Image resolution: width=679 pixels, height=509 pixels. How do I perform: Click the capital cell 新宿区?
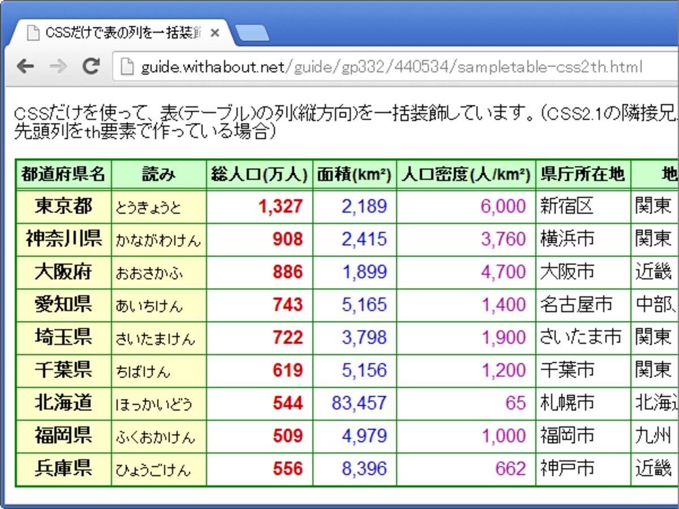tap(583, 206)
